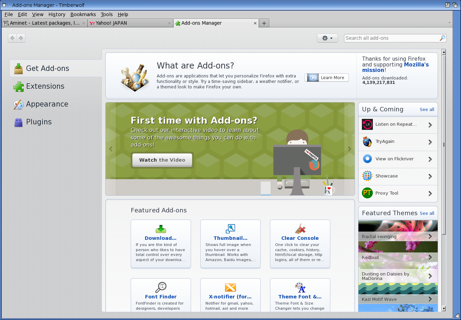Switch to the Yahoo! JAPAN tab
The width and height of the screenshot is (461, 320).
tap(130, 23)
